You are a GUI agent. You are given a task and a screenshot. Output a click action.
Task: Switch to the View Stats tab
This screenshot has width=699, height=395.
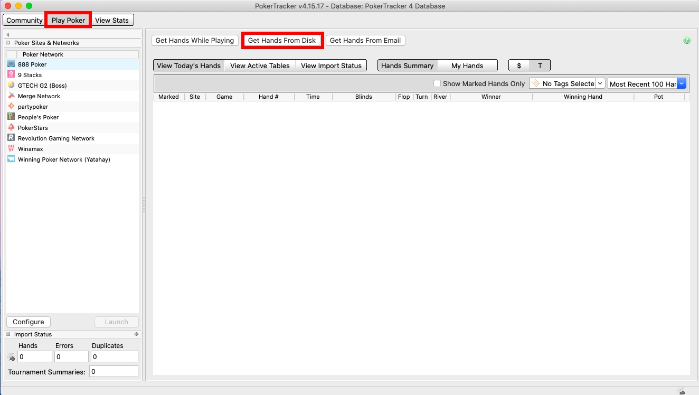coord(112,20)
